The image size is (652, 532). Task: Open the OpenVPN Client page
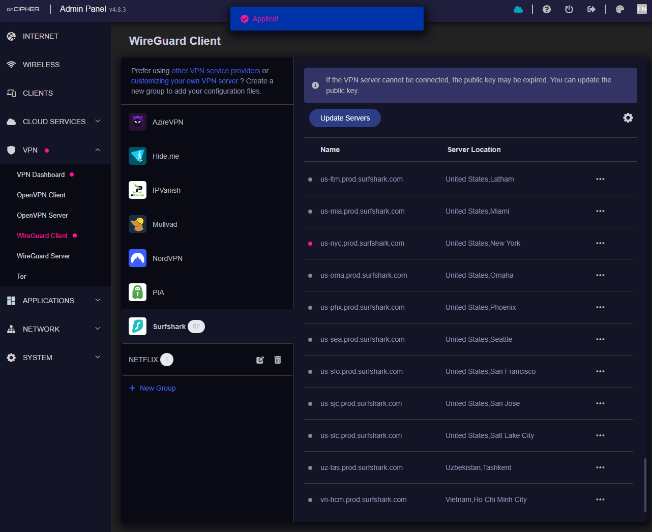[x=41, y=195]
